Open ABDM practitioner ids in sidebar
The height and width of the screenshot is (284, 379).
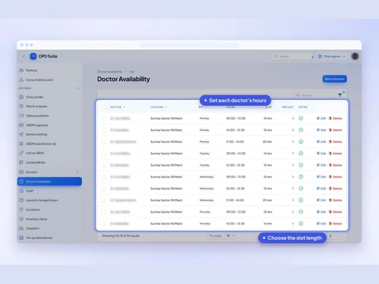point(49,144)
